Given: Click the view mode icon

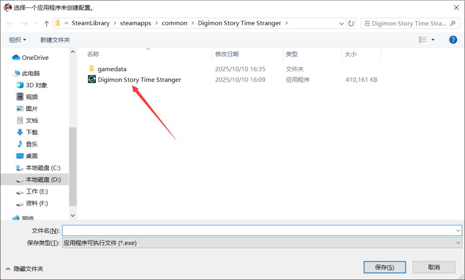Looking at the screenshot, I should tap(422, 40).
